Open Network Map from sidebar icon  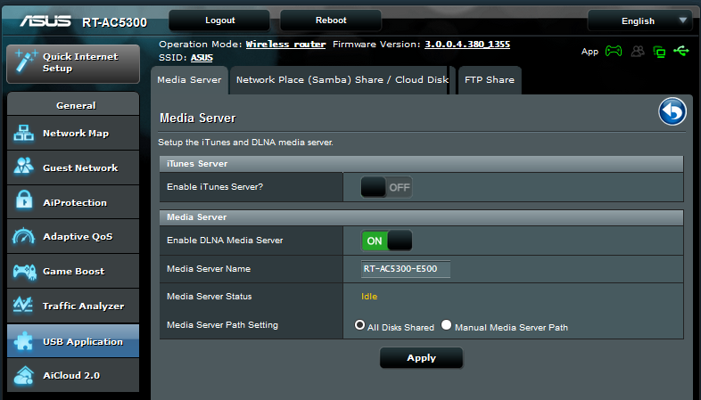[24, 133]
